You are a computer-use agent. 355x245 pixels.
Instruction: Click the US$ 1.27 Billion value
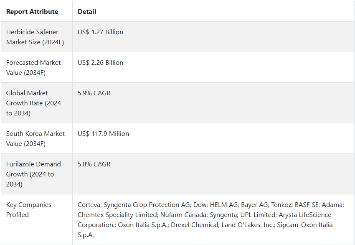100,32
